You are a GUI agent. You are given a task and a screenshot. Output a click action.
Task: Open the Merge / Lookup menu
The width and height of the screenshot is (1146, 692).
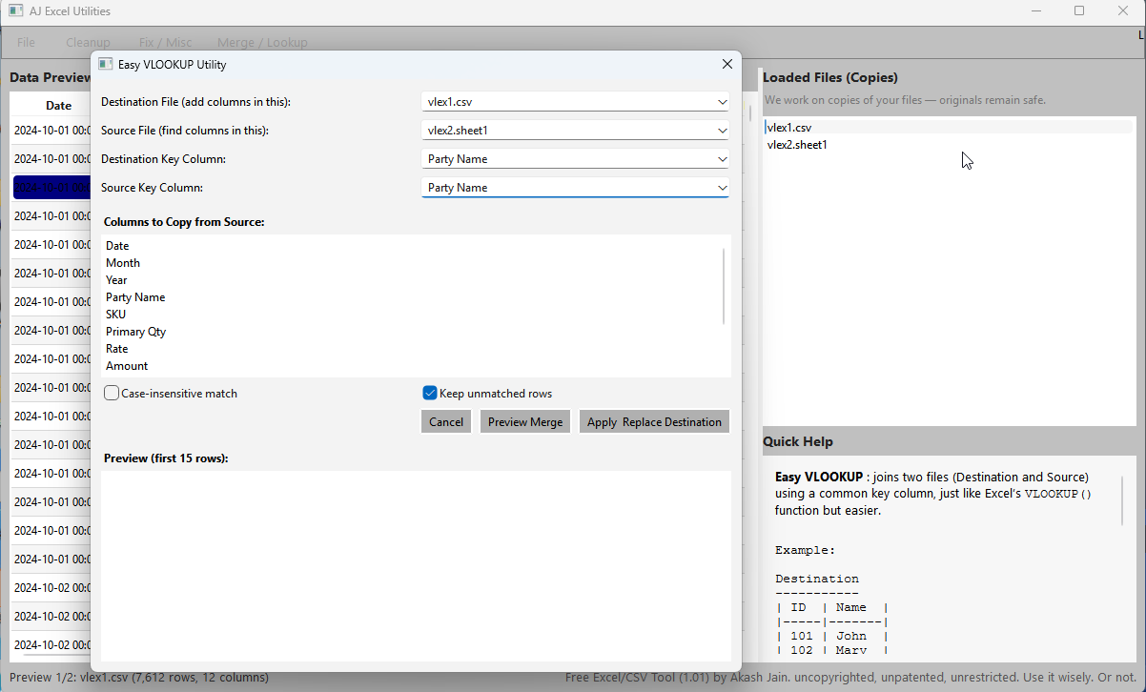tap(262, 42)
